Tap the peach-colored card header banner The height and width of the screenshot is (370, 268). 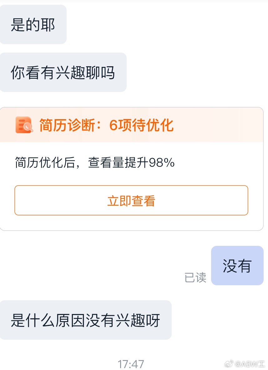[x=219, y=125]
